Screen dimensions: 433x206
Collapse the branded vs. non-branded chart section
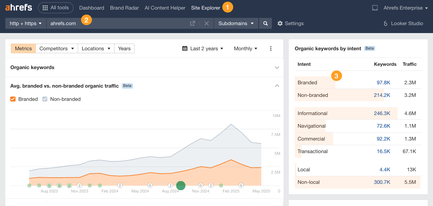click(277, 86)
